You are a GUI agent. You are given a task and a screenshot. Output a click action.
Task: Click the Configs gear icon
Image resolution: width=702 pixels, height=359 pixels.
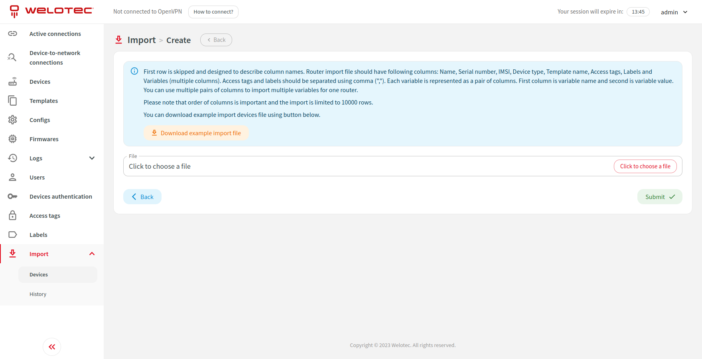click(x=13, y=120)
